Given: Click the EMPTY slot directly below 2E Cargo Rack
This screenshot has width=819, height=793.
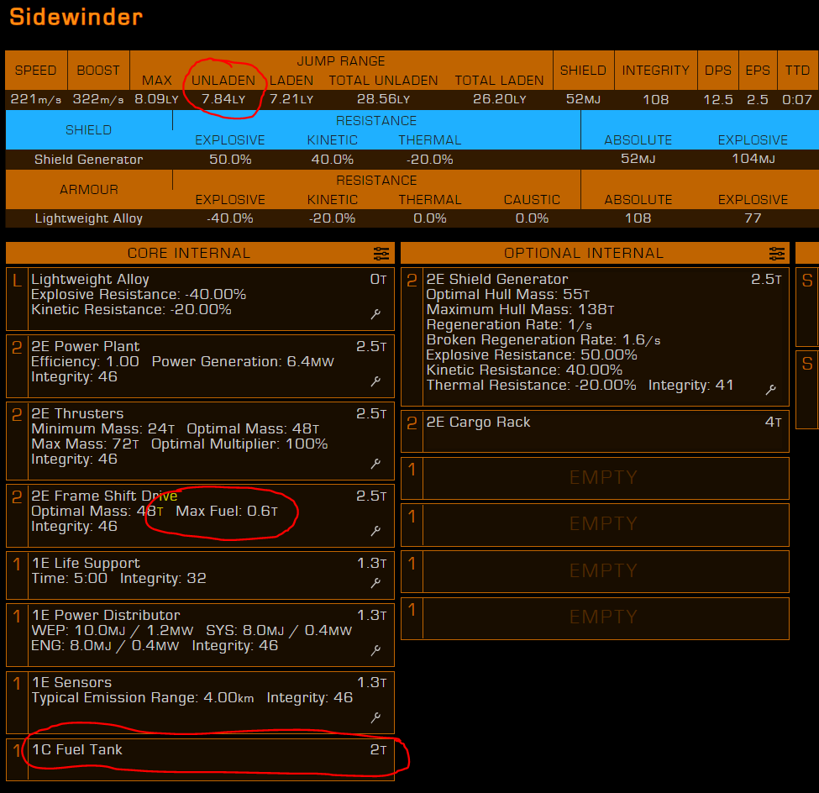Looking at the screenshot, I should click(x=595, y=478).
